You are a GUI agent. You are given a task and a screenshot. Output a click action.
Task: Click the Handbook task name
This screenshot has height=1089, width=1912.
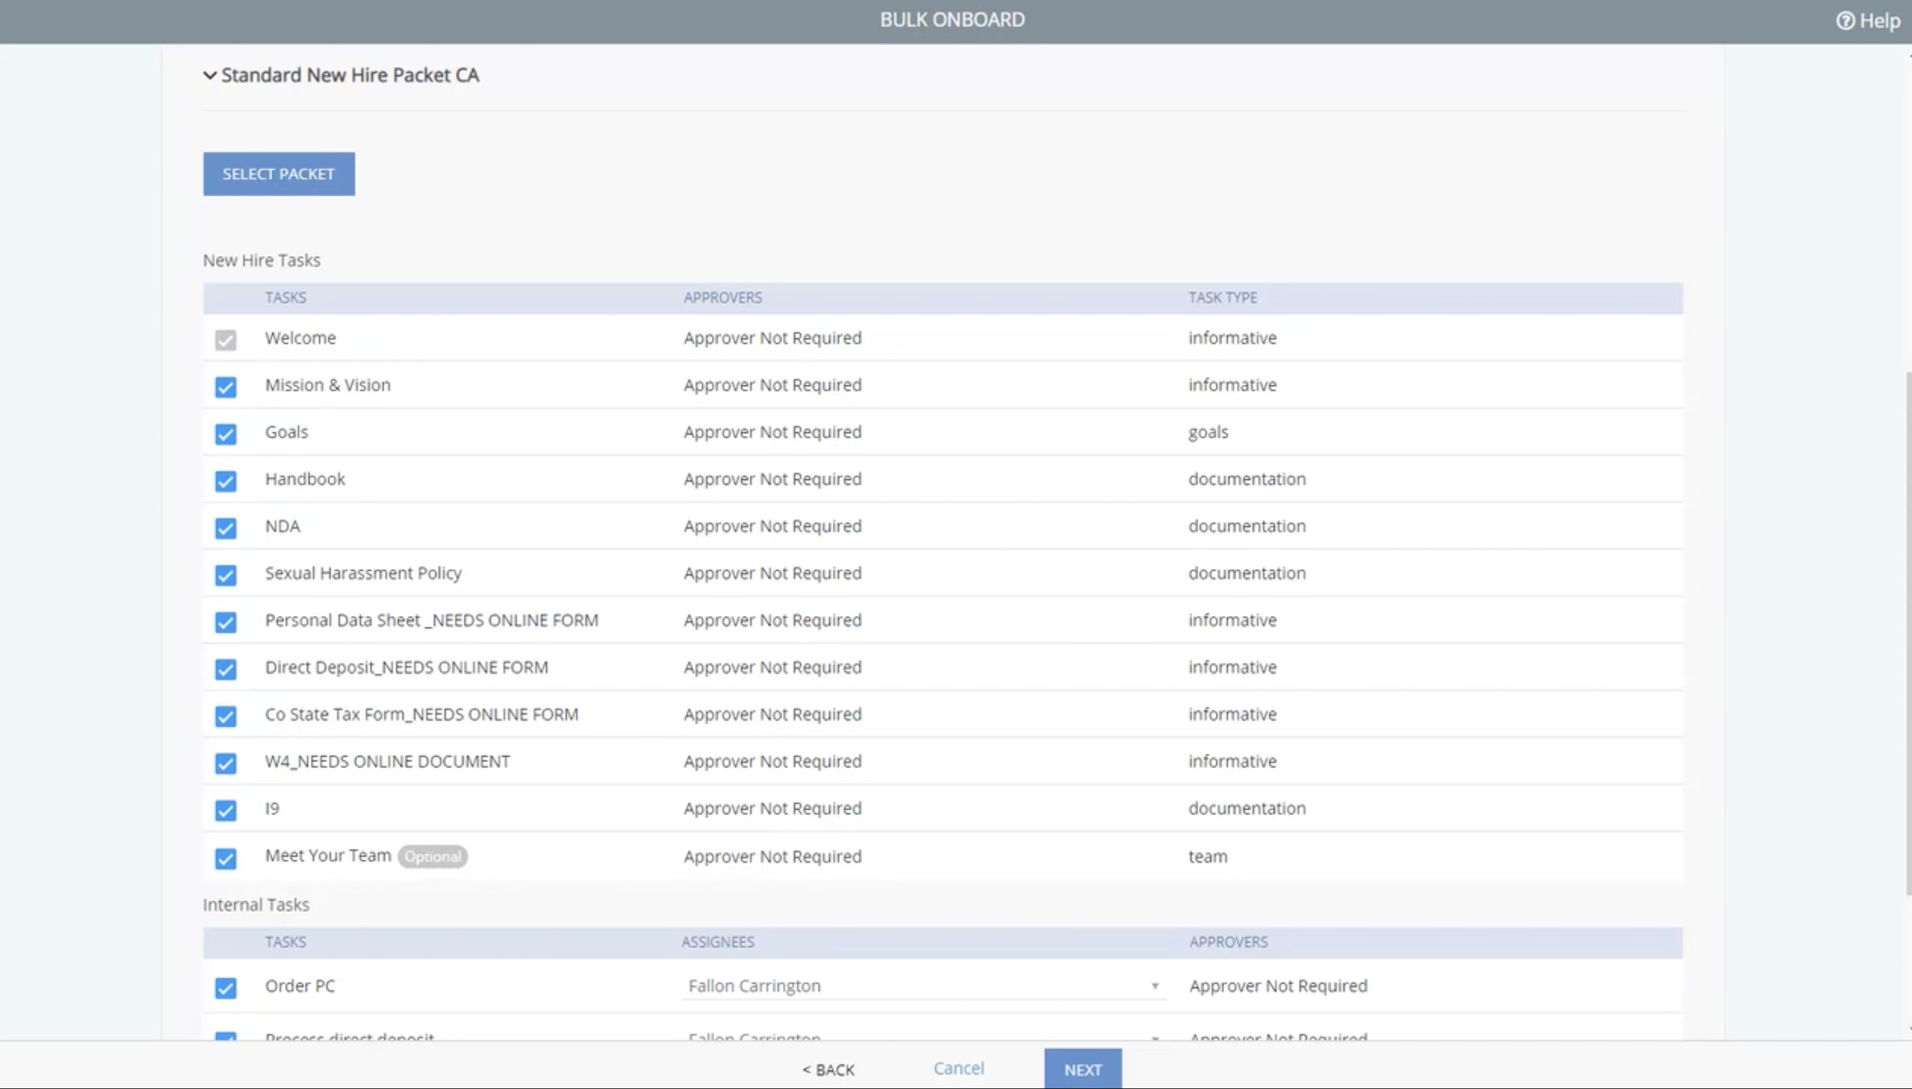click(304, 479)
